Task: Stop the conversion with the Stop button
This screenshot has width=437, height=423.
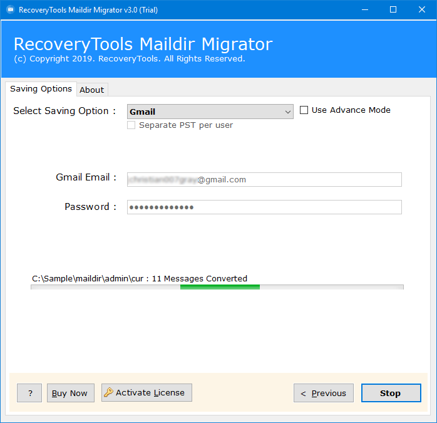Action: pyautogui.click(x=391, y=393)
